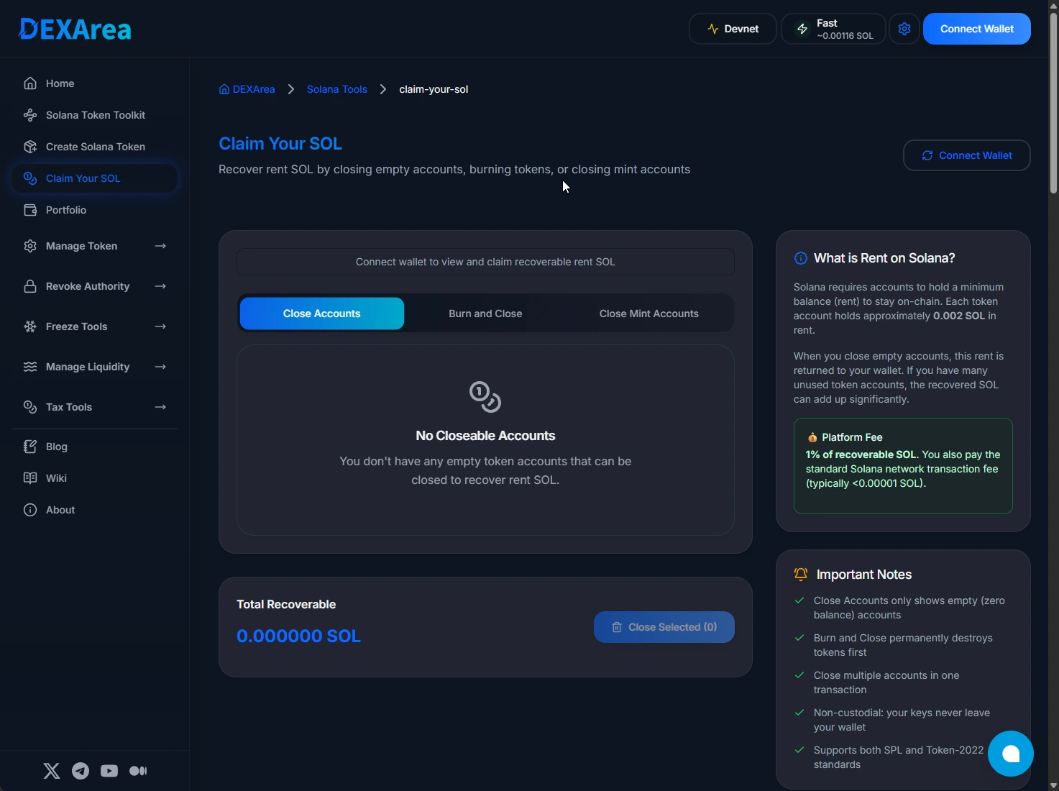The width and height of the screenshot is (1059, 791).
Task: Open settings via the gear icon
Action: coord(904,29)
